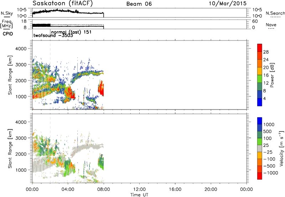Pick the yellow 16–20 dB power colorbar segment
The height and width of the screenshot is (197, 285).
(x=260, y=71)
